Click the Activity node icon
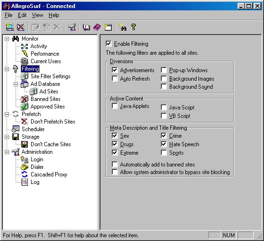This screenshot has height=241, width=264. tap(25, 46)
